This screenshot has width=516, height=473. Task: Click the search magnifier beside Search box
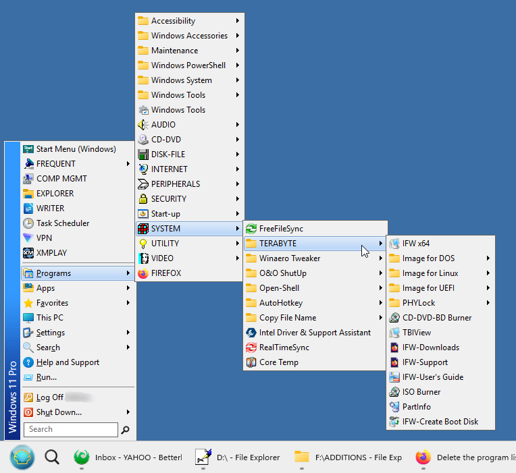(x=125, y=430)
